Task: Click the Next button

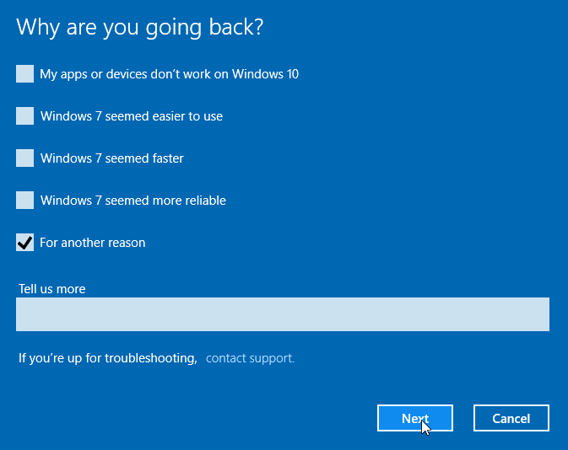Action: pos(415,418)
